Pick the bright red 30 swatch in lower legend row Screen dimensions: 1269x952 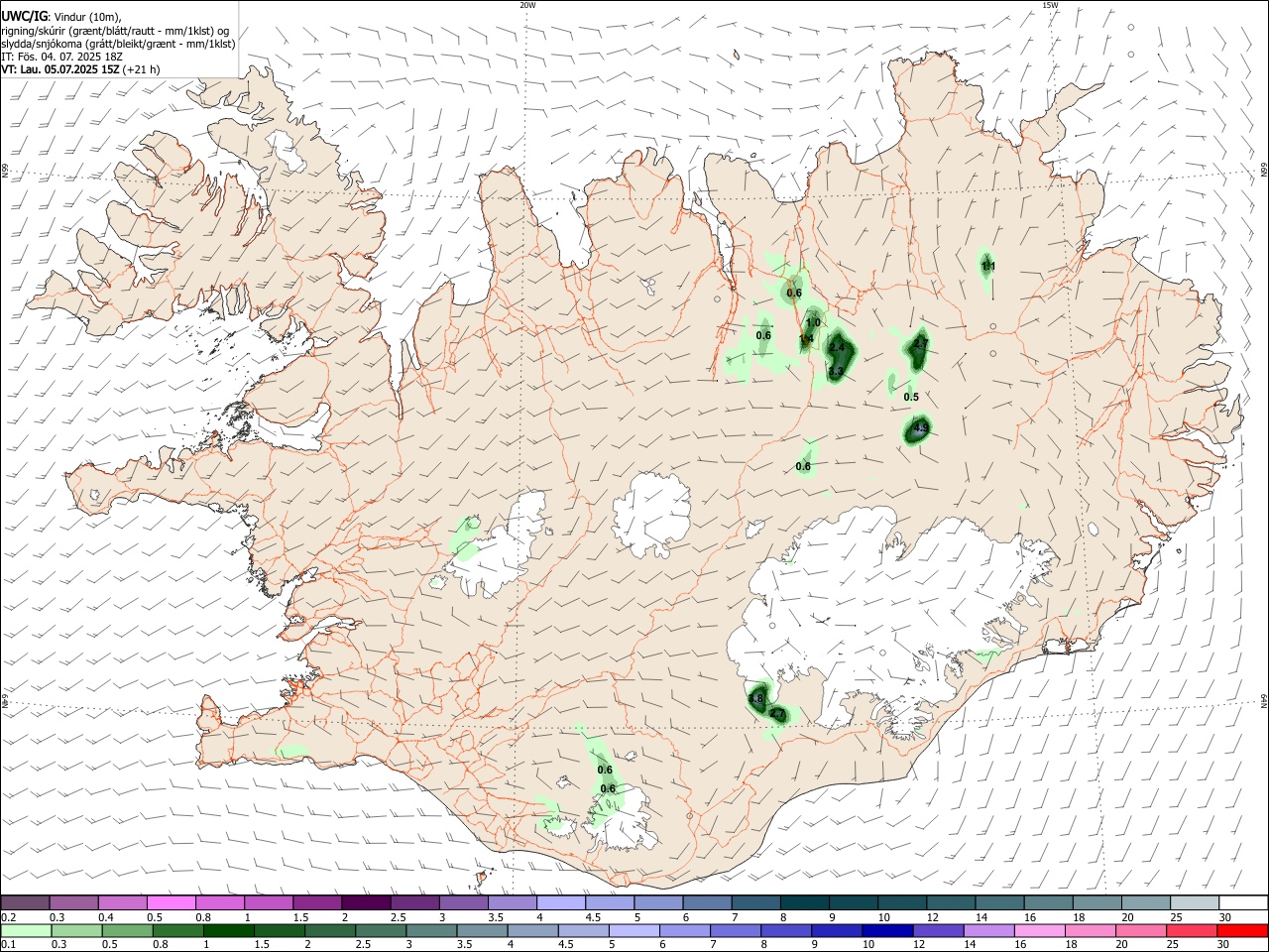pos(1243,930)
